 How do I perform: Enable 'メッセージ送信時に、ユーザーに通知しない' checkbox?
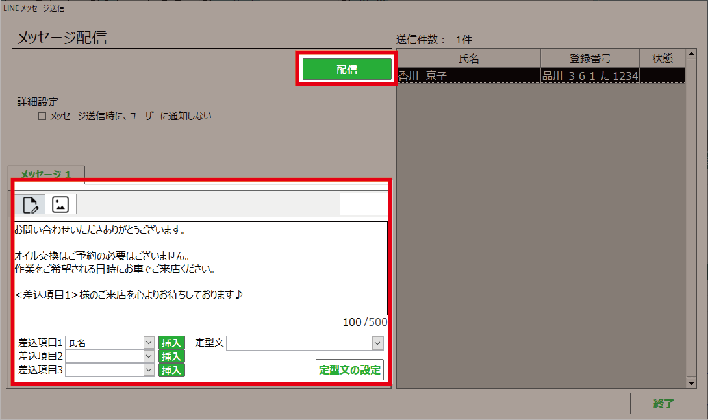point(42,116)
